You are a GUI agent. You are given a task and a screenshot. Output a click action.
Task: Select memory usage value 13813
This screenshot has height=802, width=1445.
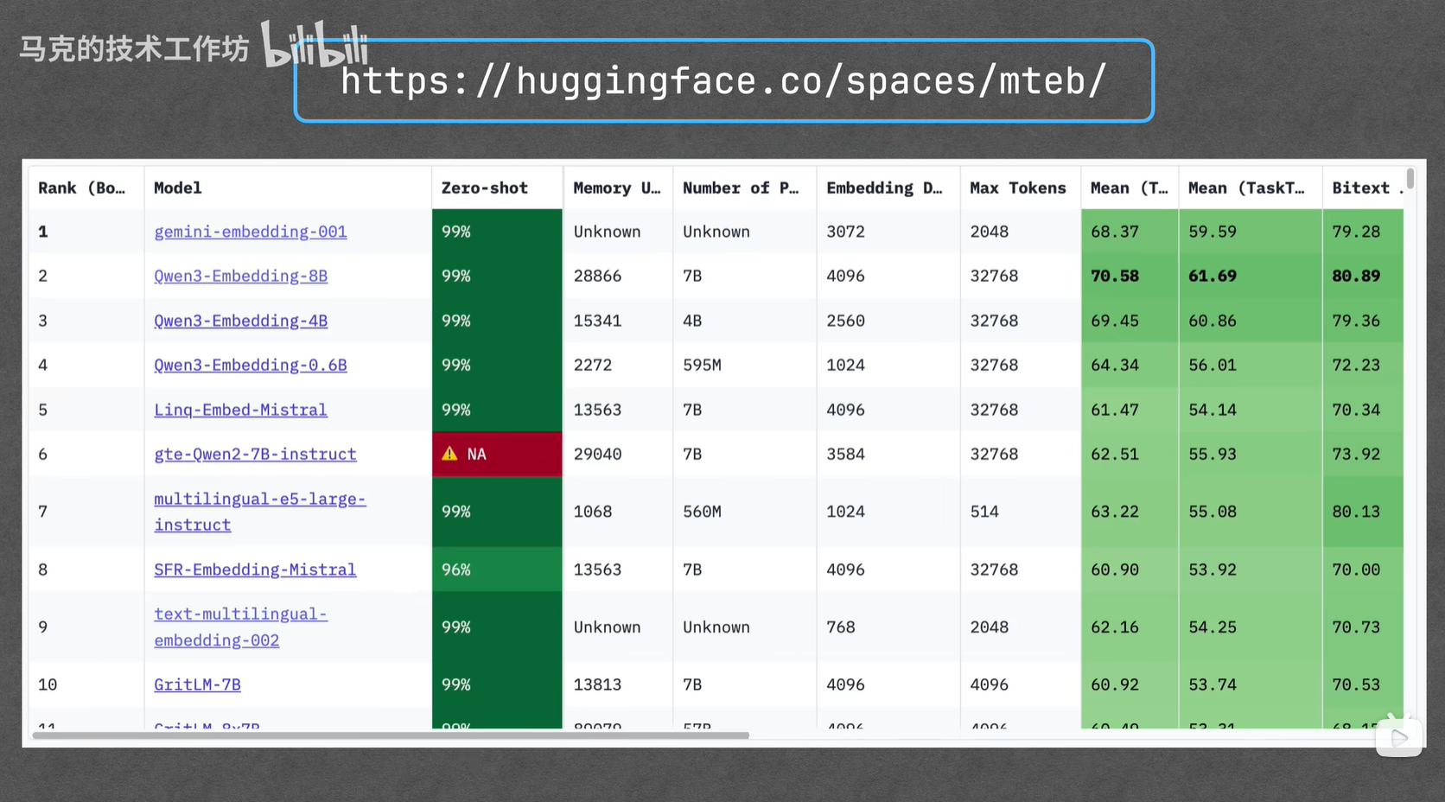pos(598,684)
